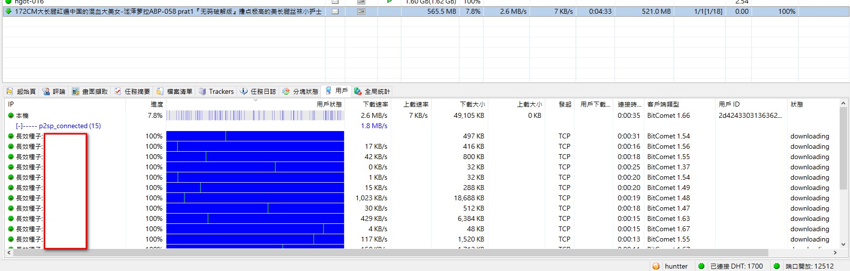The width and height of the screenshot is (850, 271).
Task: Click the 端口開放: 12512 status indicator
Action: tap(803, 266)
